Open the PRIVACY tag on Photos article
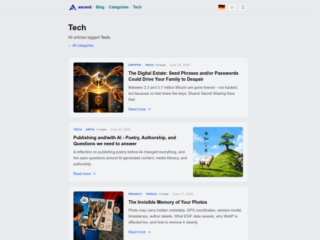 [x=135, y=194]
